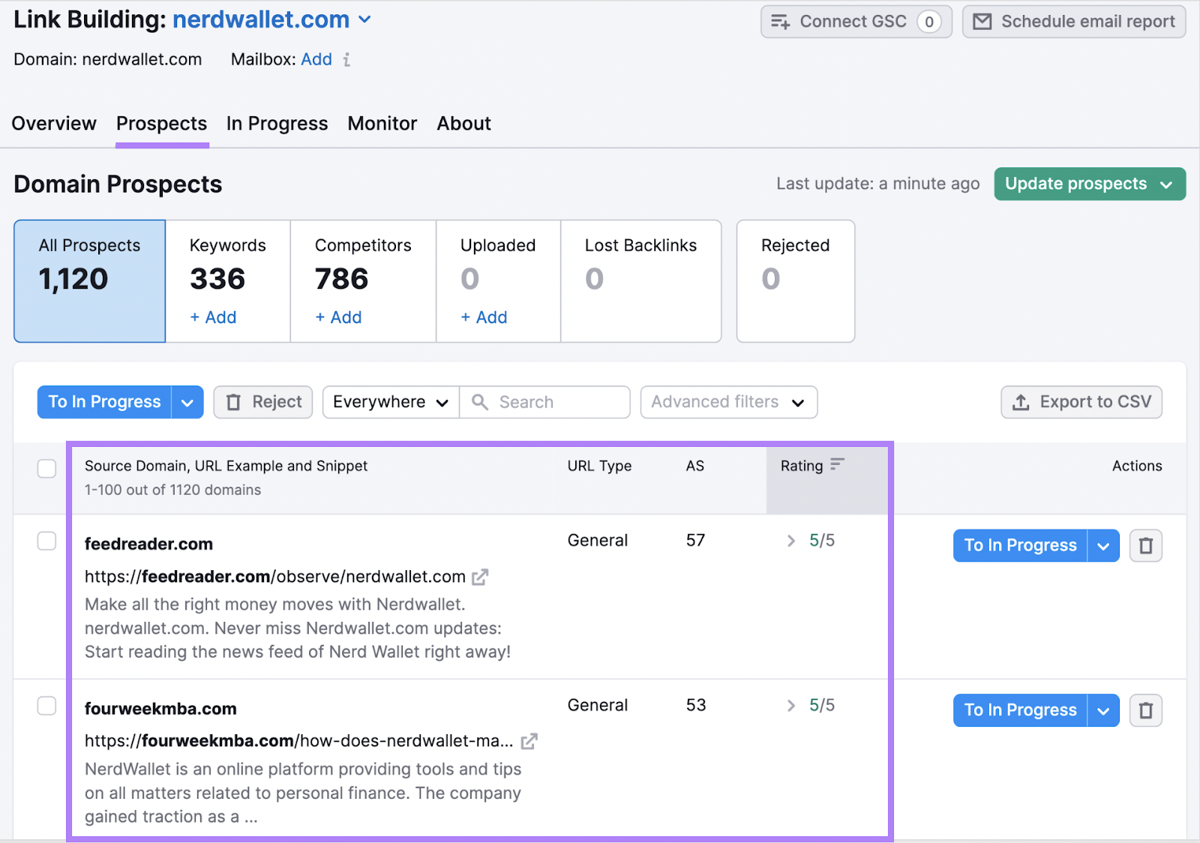Open fourweekmba.com link via its external link icon
This screenshot has width=1200, height=843.
529,741
